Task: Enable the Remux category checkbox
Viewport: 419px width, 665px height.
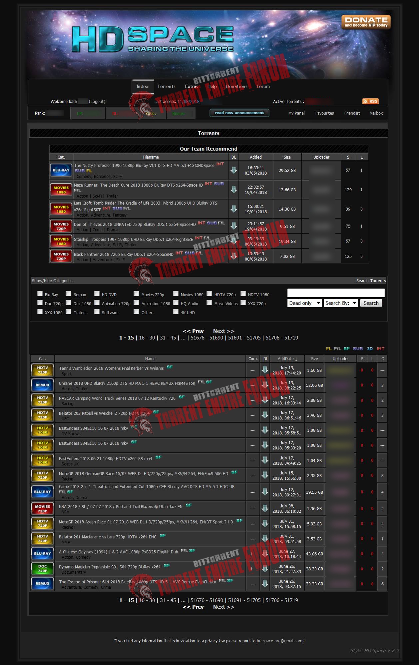Action: (68, 294)
